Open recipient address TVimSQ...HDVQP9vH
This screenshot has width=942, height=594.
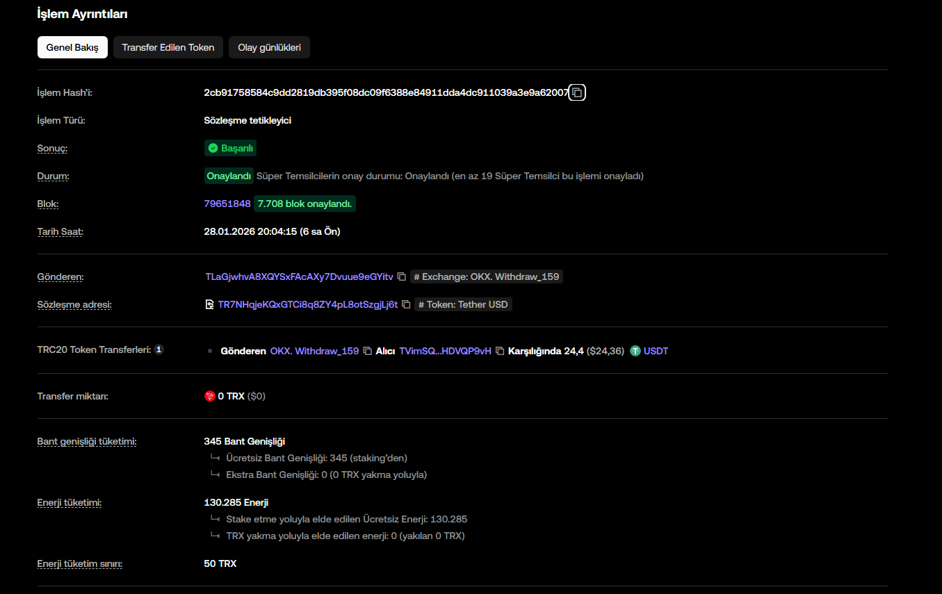445,351
